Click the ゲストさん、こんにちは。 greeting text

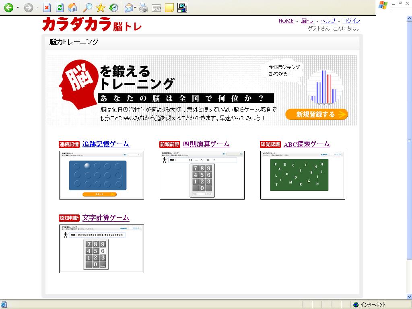point(334,29)
